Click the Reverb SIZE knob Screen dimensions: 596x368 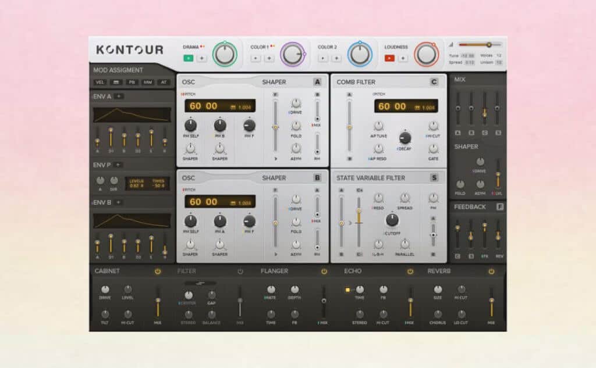[x=438, y=290]
